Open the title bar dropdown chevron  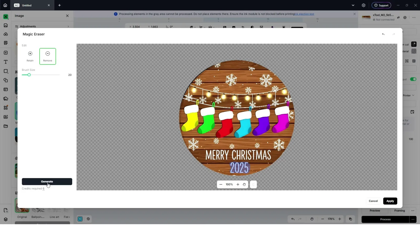click(x=353, y=5)
